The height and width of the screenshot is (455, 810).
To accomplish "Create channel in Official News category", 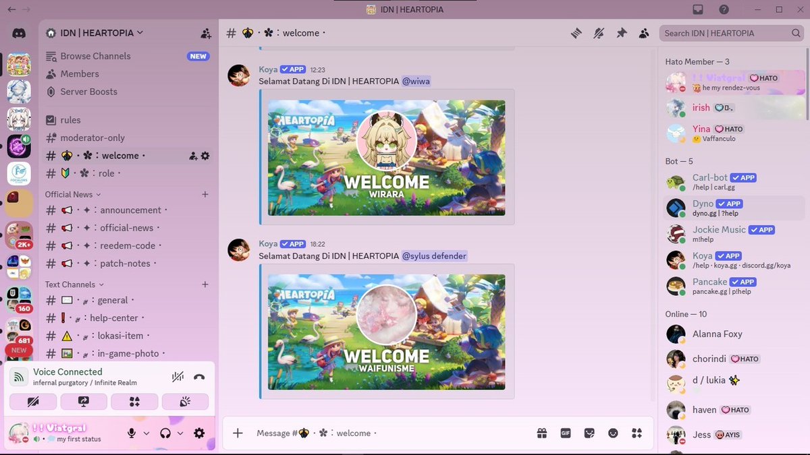I will (x=205, y=194).
